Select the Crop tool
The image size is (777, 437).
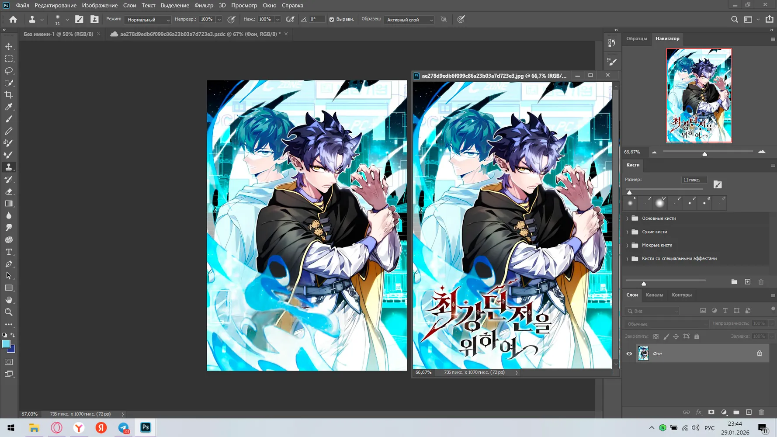[x=9, y=94]
